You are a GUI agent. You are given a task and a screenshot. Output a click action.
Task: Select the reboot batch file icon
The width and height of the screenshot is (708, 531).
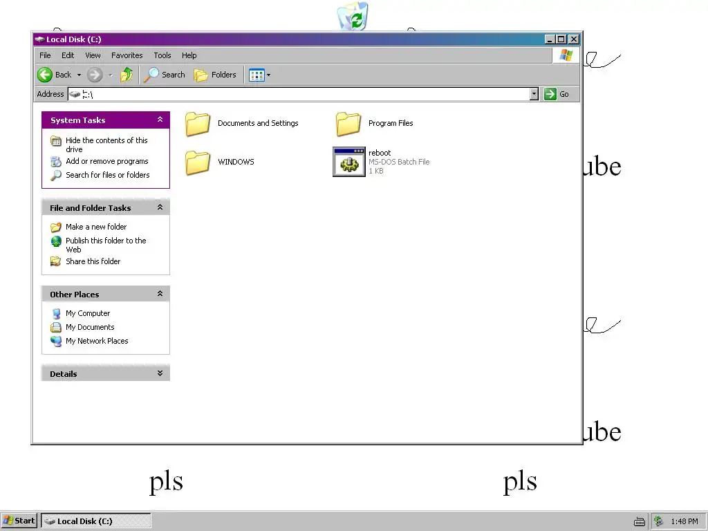(349, 162)
